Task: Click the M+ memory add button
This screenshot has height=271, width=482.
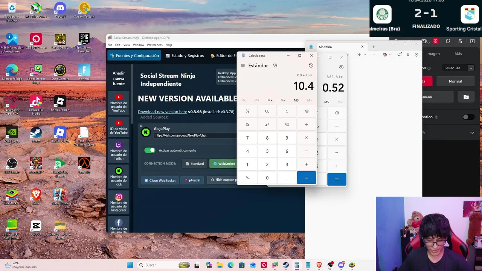Action: tap(270, 100)
